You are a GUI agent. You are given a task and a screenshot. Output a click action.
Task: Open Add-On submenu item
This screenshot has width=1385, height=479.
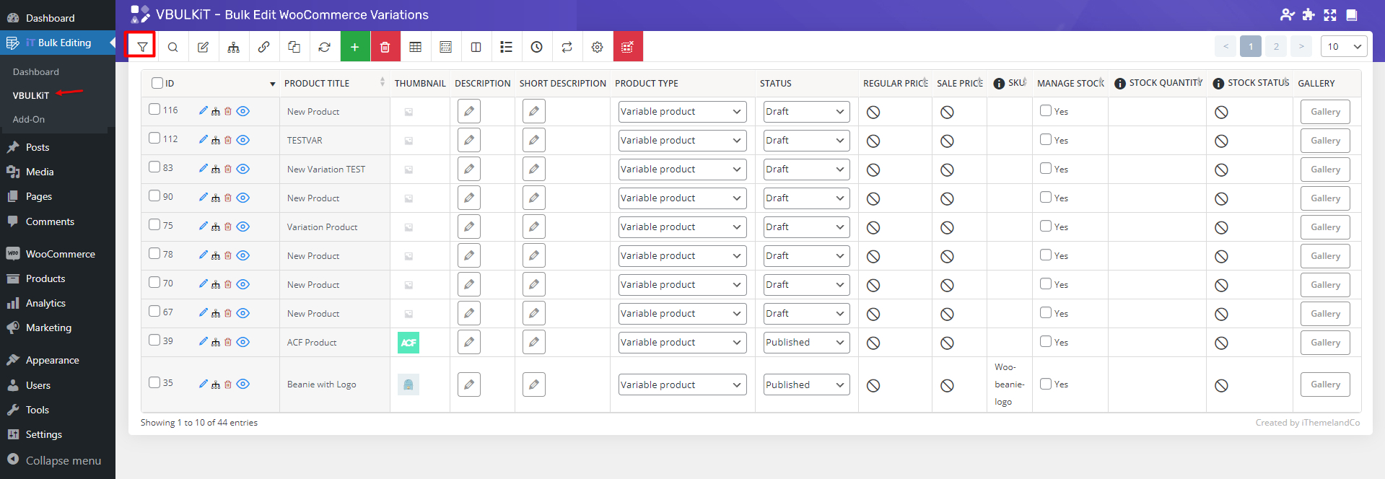29,119
